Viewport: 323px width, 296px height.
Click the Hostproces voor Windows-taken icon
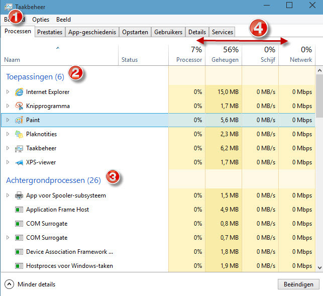tap(19, 266)
